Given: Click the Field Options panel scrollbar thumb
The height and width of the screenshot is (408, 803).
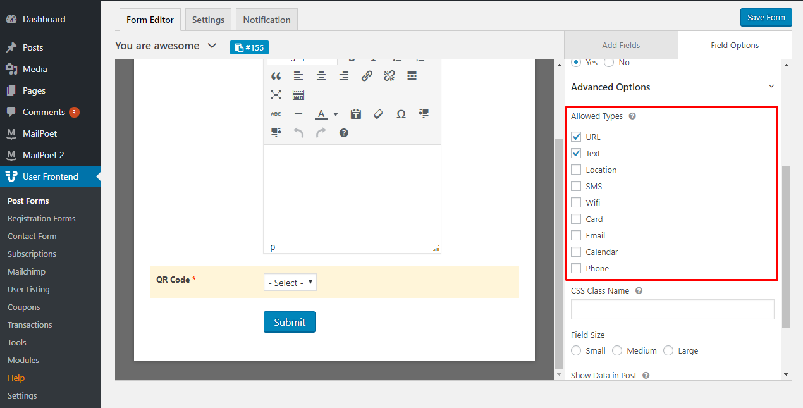Looking at the screenshot, I should (786, 247).
